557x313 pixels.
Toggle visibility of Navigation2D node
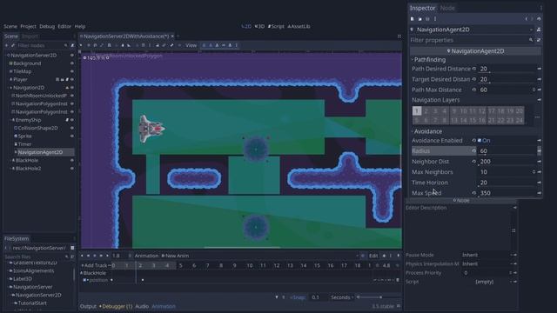(72, 88)
